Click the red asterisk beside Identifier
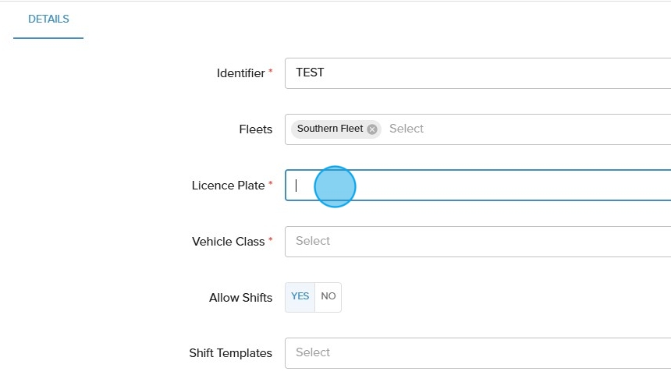The height and width of the screenshot is (375, 671). pos(271,72)
